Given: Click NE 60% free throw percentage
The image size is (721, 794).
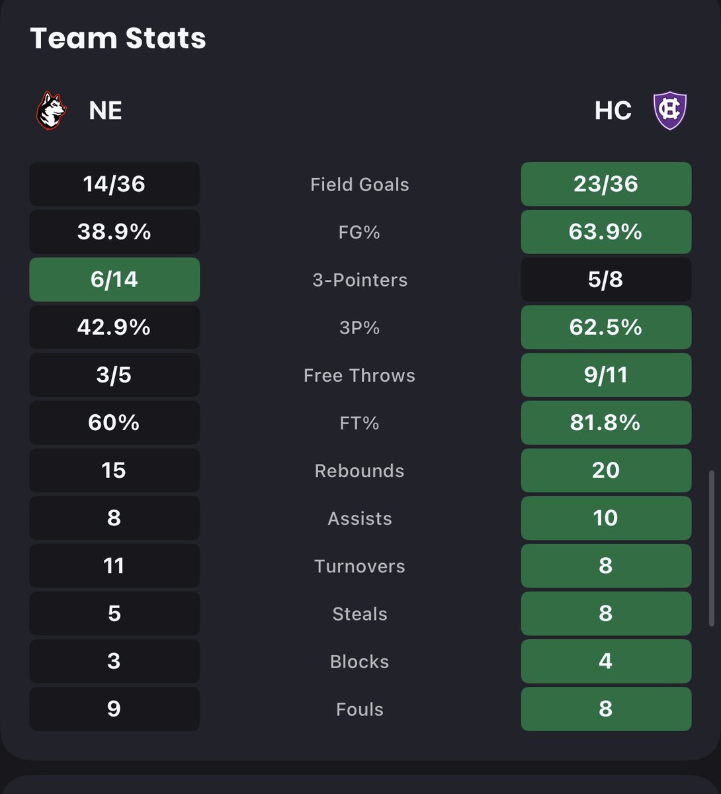Looking at the screenshot, I should click(x=114, y=422).
